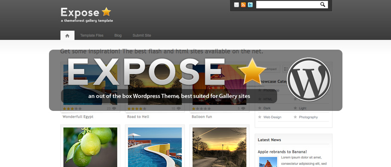Switch to the grid view icon
391x167 pixels.
(286, 69)
